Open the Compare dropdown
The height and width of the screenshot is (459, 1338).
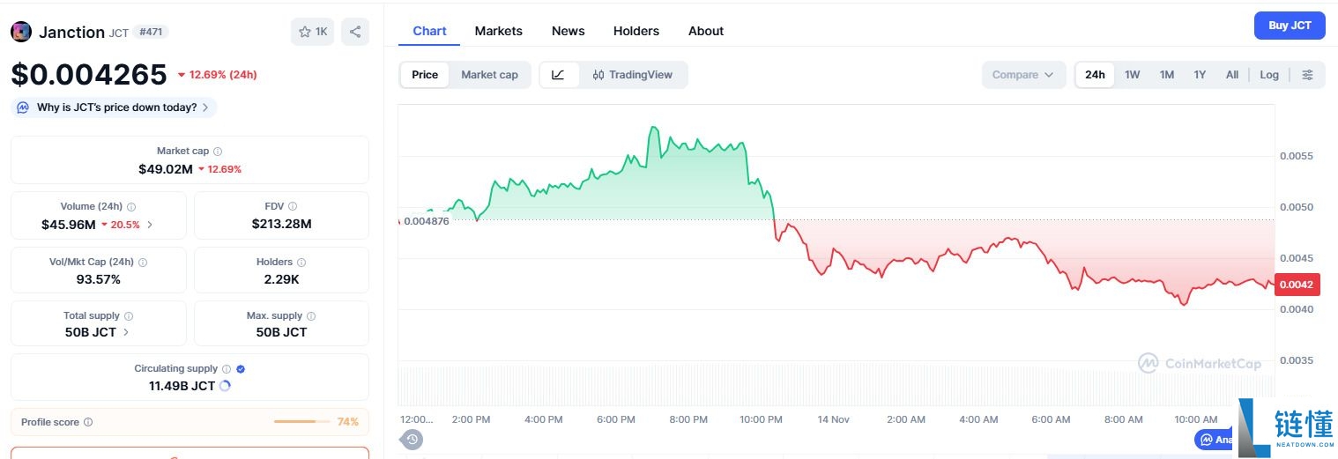click(1022, 75)
